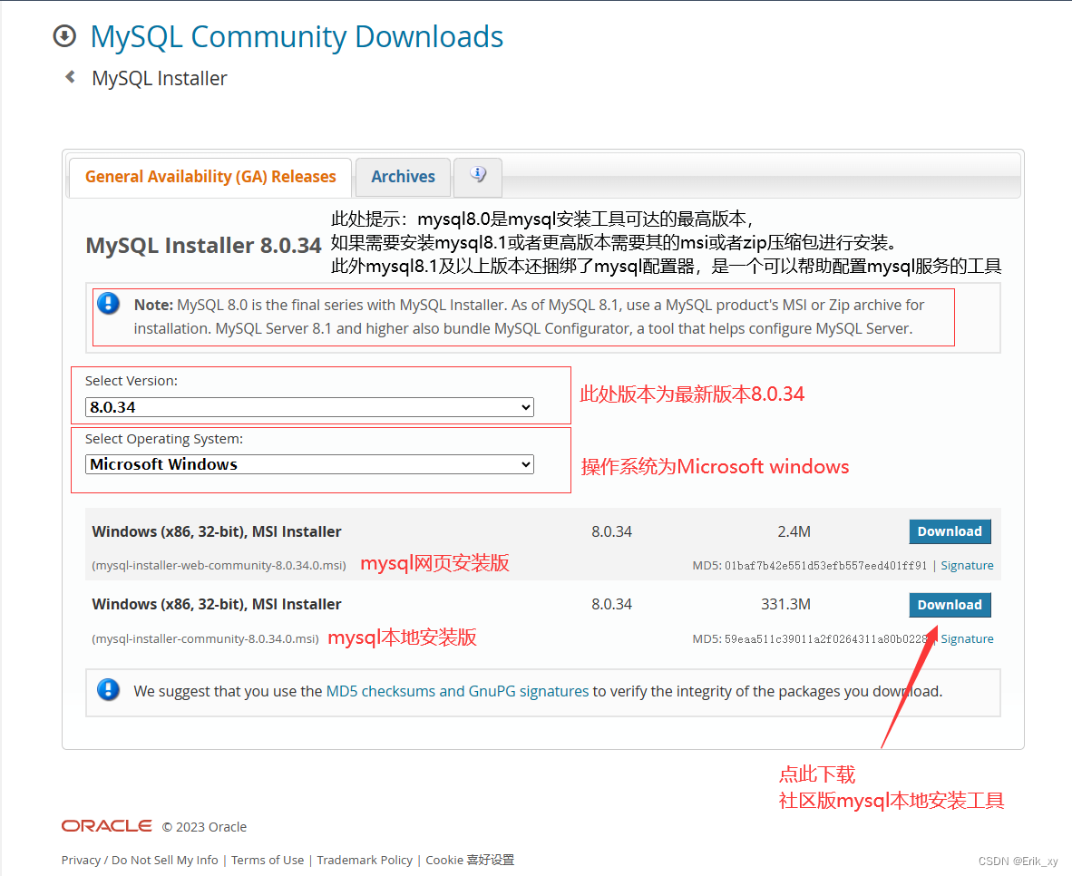The height and width of the screenshot is (876, 1072).
Task: Click the Select Operating System: label
Action: point(164,439)
